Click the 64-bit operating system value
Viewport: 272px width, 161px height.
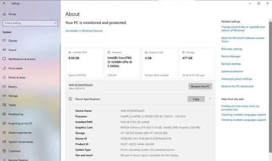click(x=148, y=150)
